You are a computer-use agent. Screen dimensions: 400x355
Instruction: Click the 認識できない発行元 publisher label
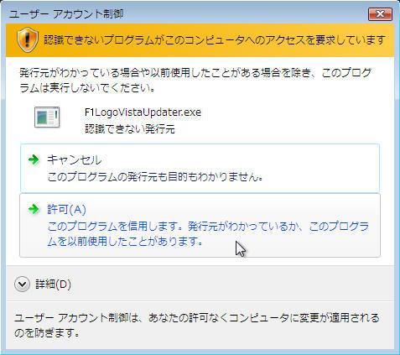[130, 129]
